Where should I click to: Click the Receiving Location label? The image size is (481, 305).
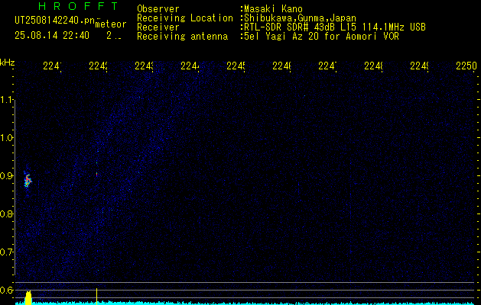185,18
